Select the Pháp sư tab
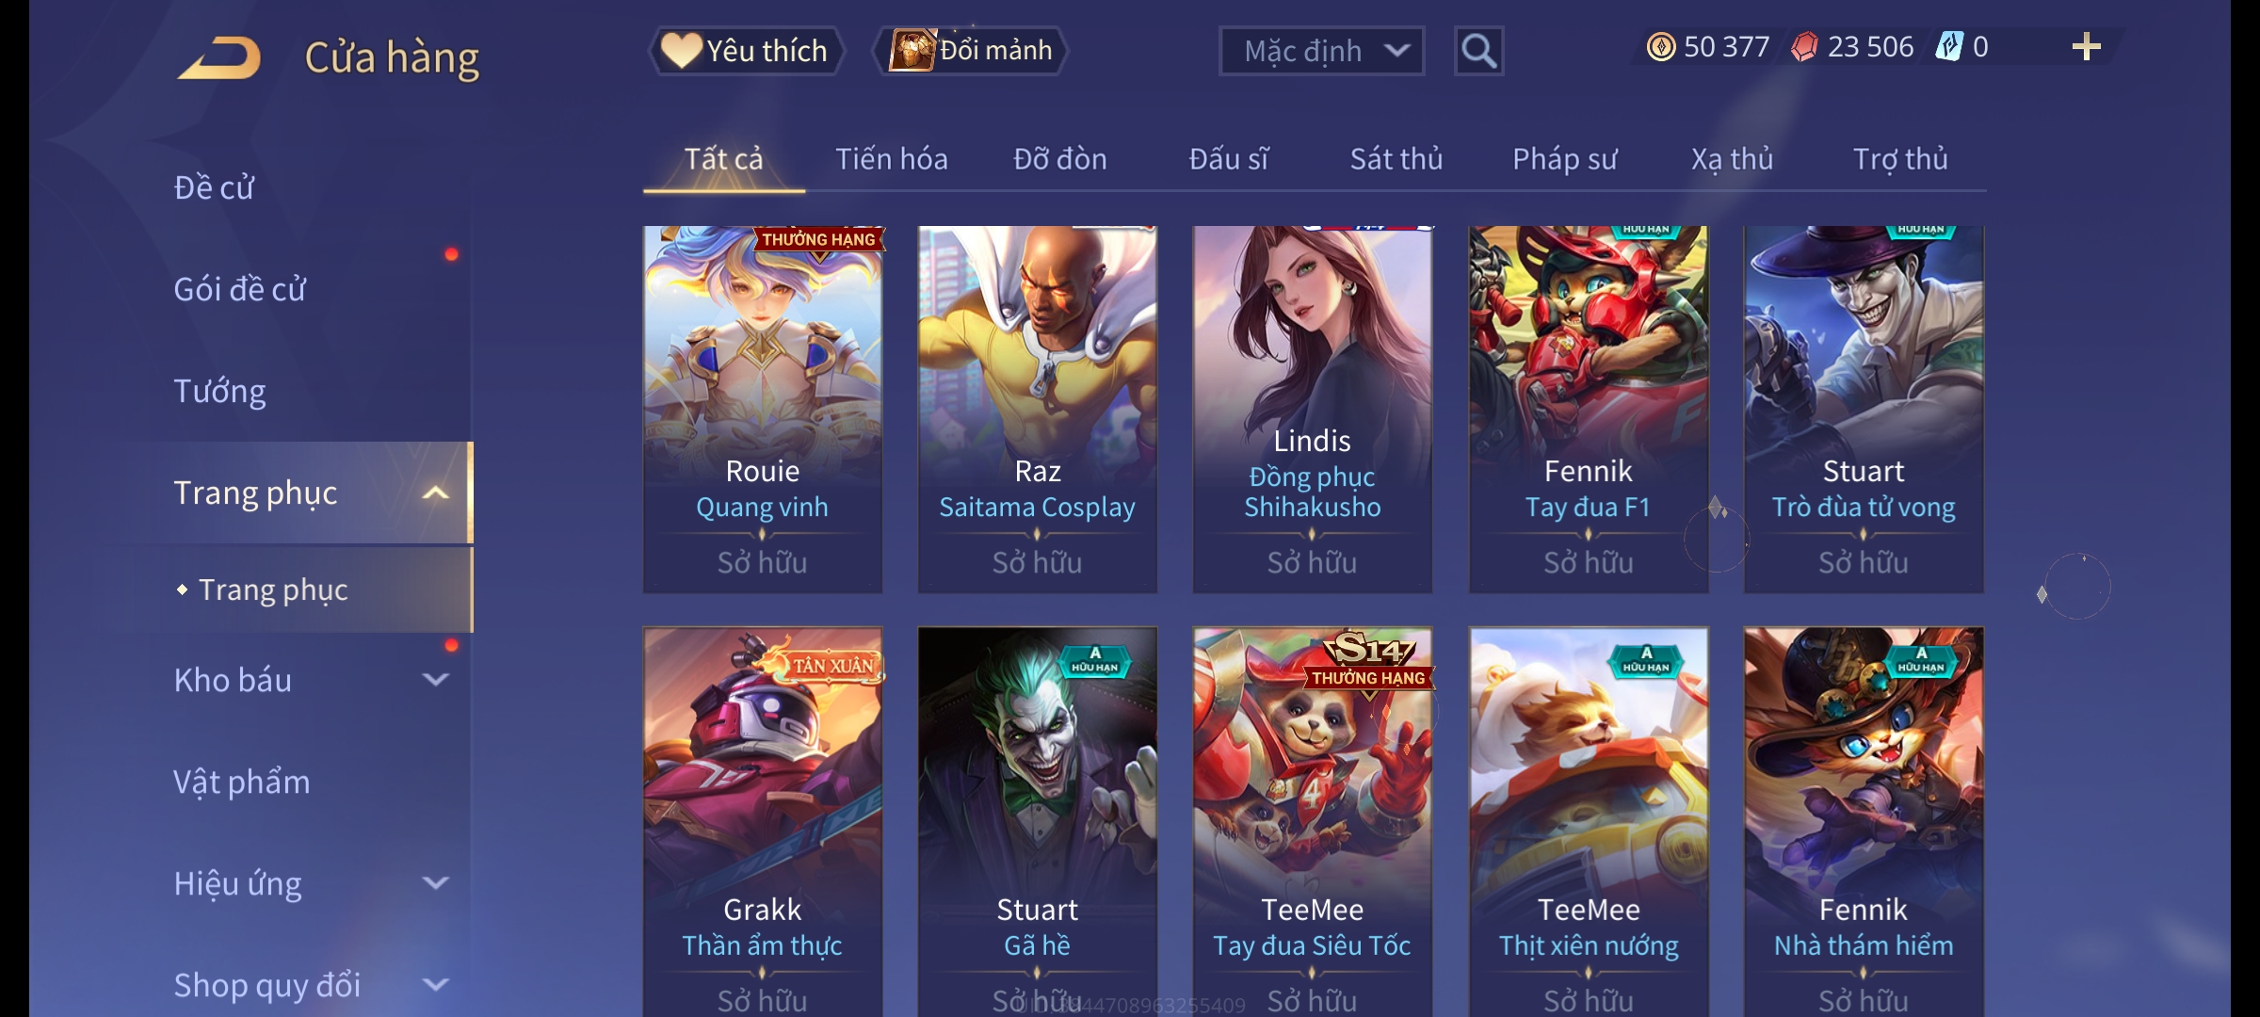This screenshot has height=1017, width=2260. 1565,159
